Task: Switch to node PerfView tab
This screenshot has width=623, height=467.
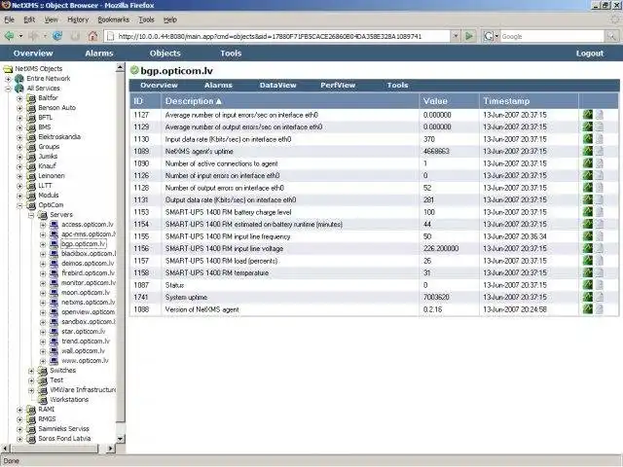Action: (x=338, y=85)
